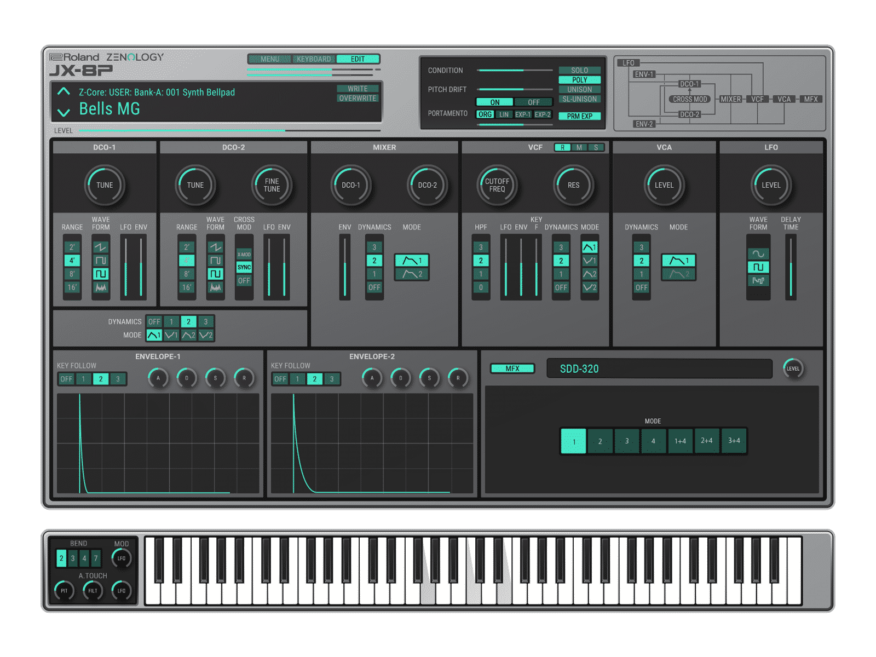Screen dimensions: 876x657
Task: Choose LFO random waveform
Action: [x=758, y=280]
